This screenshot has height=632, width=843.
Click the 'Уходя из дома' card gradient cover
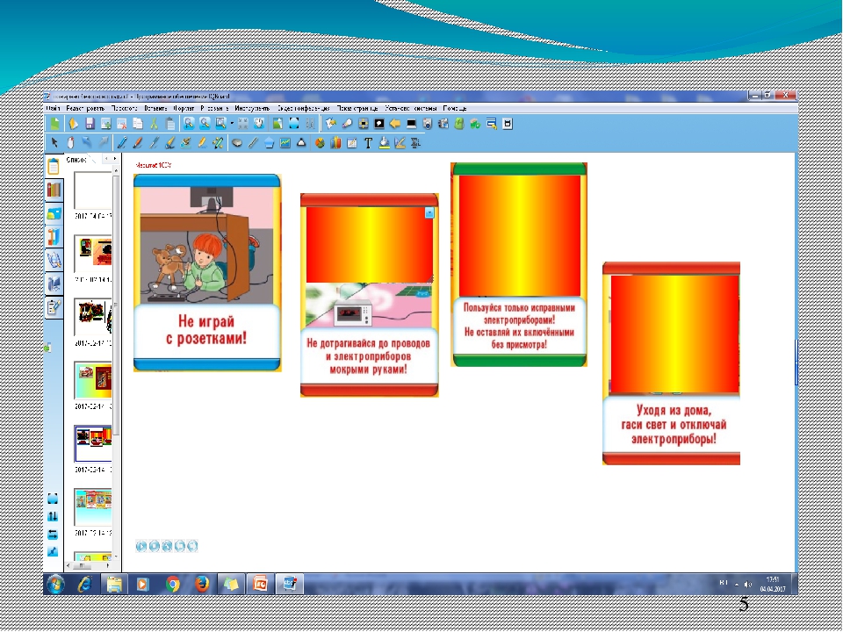point(674,334)
